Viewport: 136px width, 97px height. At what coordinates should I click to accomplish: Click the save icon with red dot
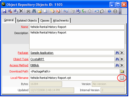tap(10, 11)
